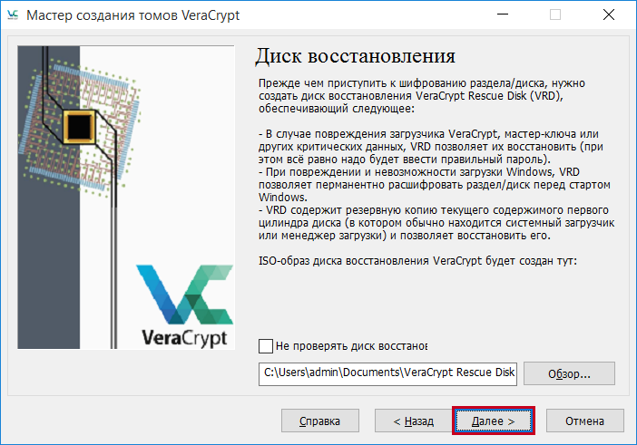Enable the 'Не проверять диск восстановления' checkbox
637x445 pixels.
click(x=266, y=345)
